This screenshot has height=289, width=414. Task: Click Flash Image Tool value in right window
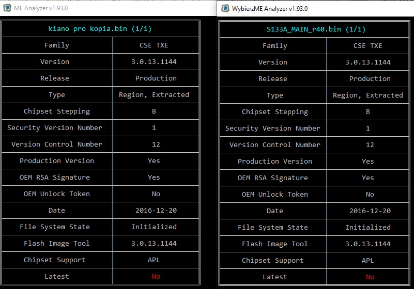pos(368,244)
